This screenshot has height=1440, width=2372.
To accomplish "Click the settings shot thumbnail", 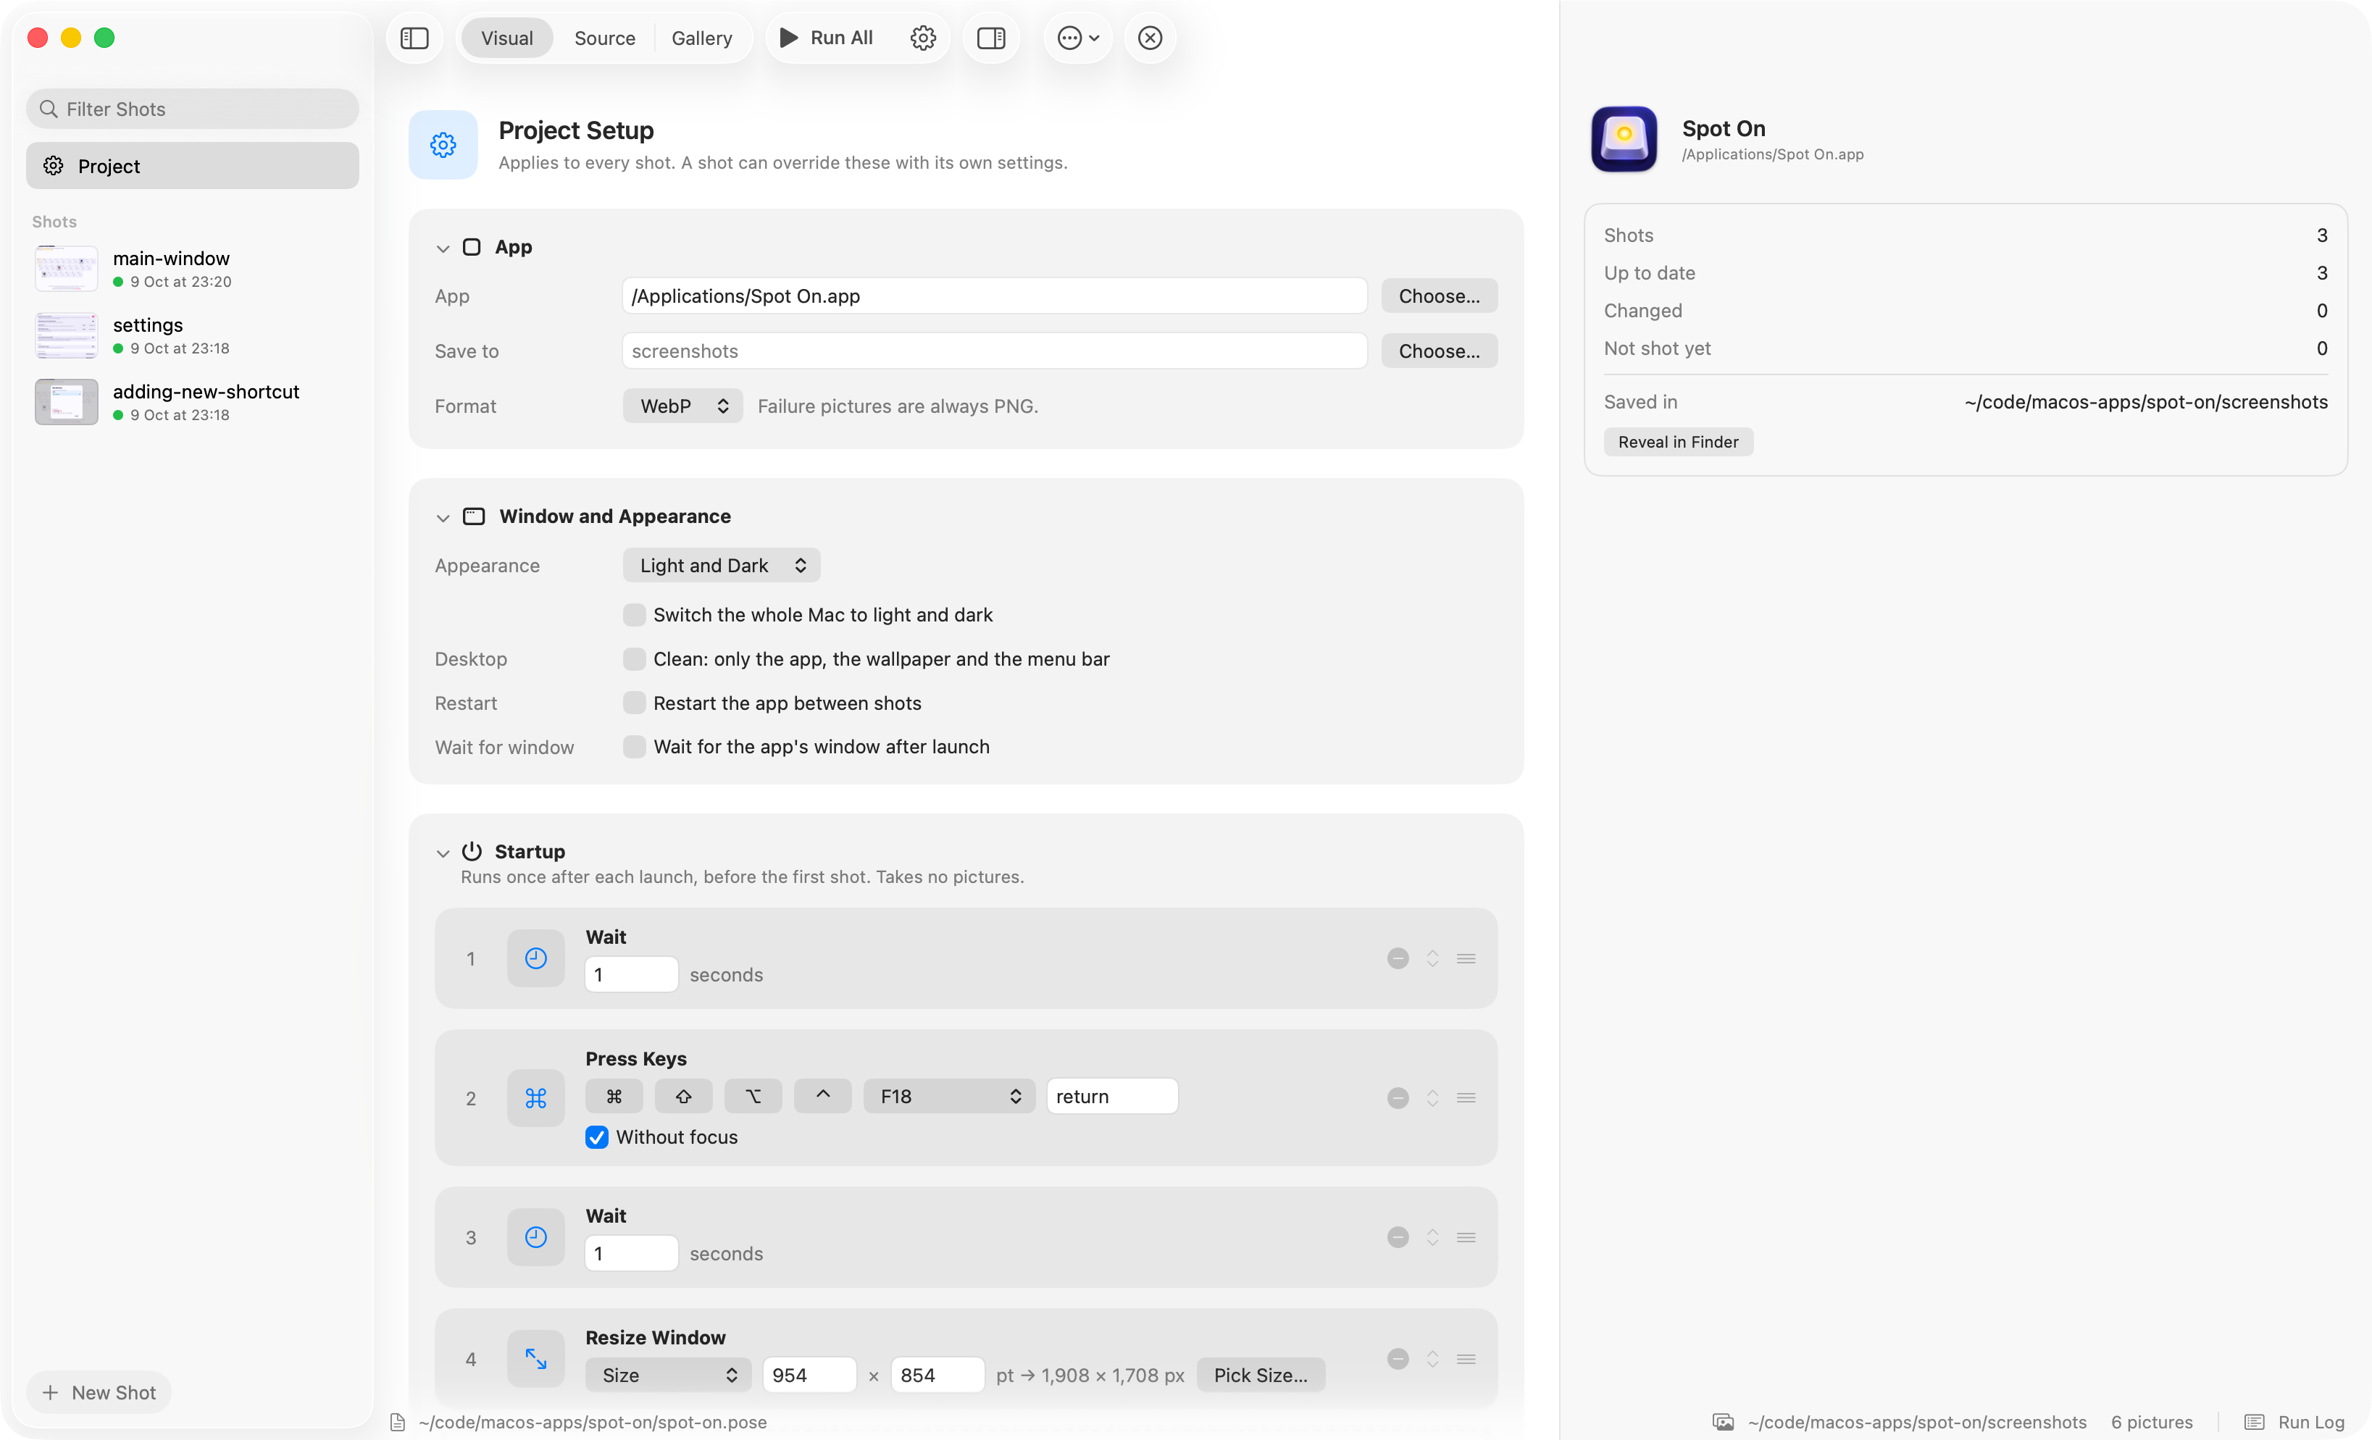I will 67,335.
